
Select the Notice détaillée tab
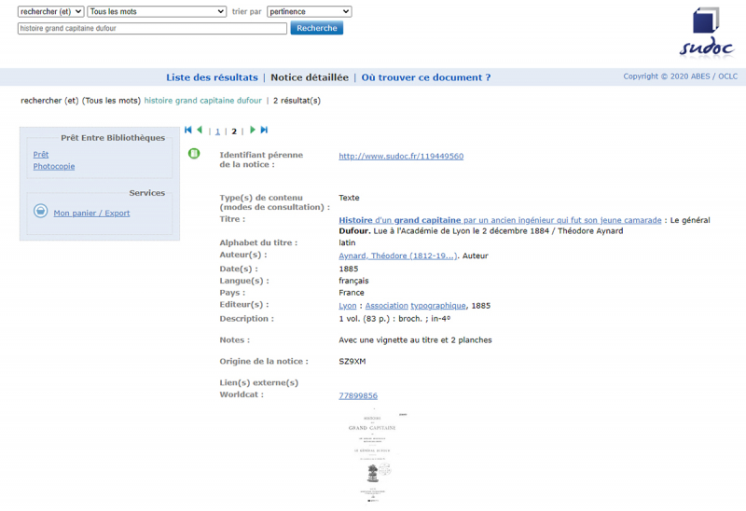(x=310, y=77)
